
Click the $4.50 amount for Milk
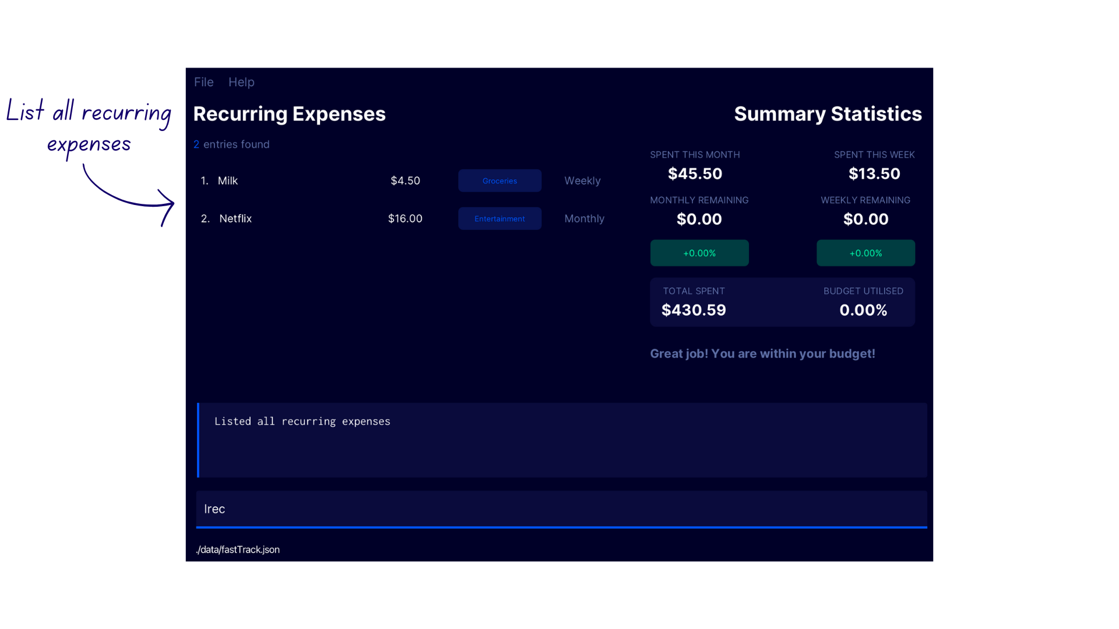coord(405,181)
